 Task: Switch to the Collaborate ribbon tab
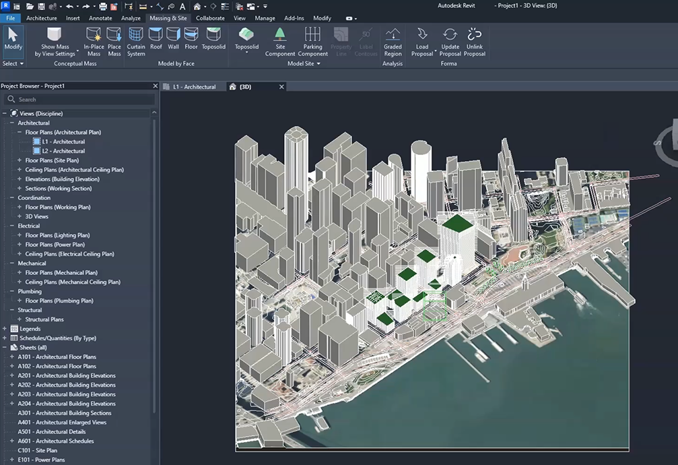click(210, 18)
